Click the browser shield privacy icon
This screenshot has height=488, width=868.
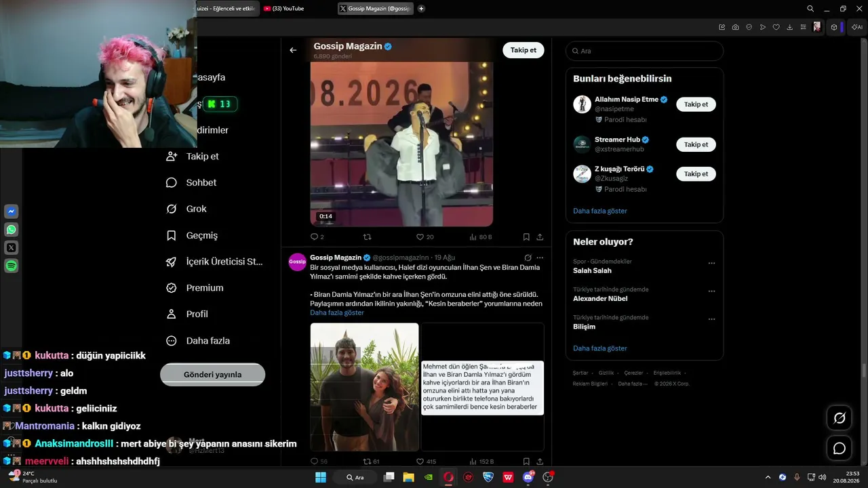coord(749,27)
